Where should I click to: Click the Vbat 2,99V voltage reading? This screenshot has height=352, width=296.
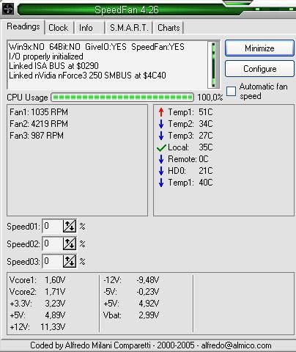131,315
